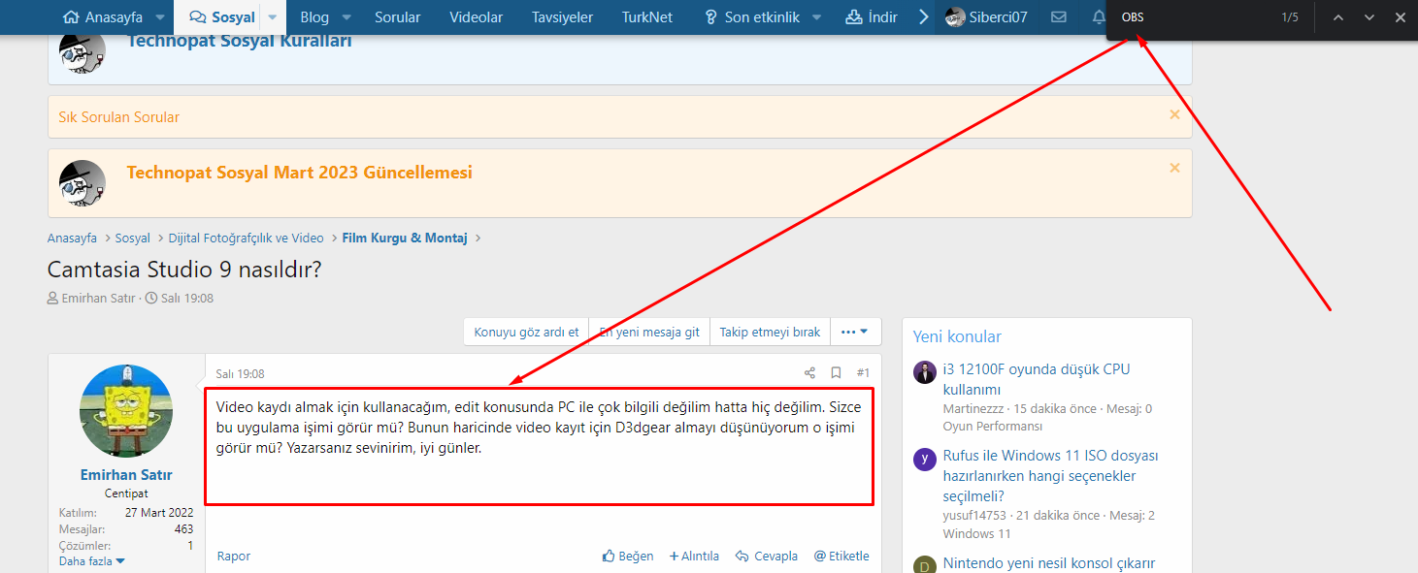Click thread date Salı 19:08 under title
This screenshot has height=573, width=1418.
[x=187, y=298]
